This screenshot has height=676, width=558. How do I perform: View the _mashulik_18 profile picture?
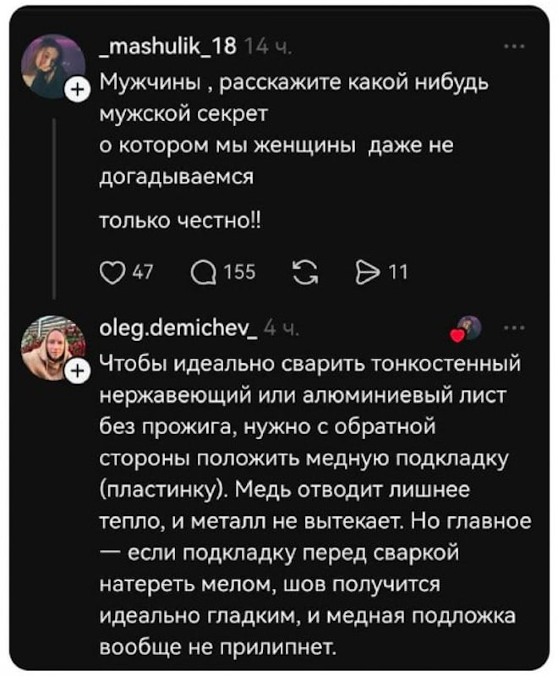56,63
